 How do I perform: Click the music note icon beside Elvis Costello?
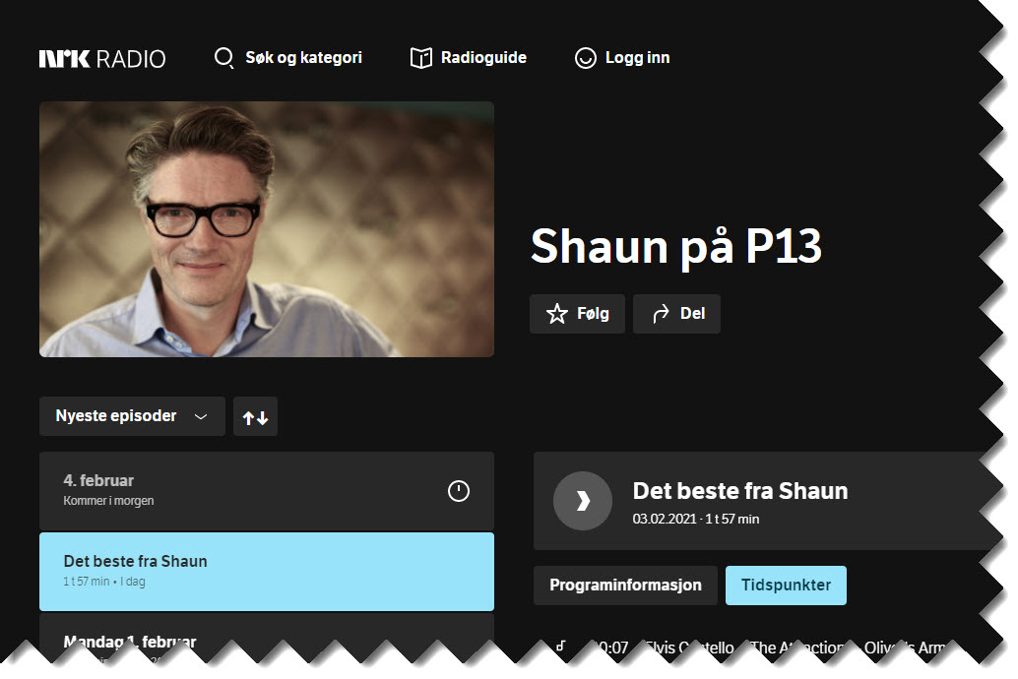tap(561, 646)
